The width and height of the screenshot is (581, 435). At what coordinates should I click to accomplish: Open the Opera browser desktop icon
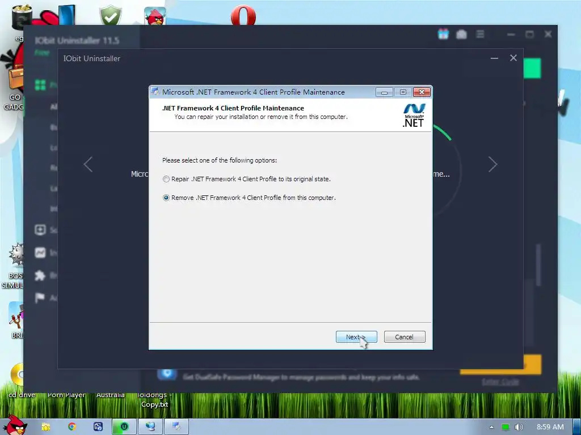tap(243, 16)
